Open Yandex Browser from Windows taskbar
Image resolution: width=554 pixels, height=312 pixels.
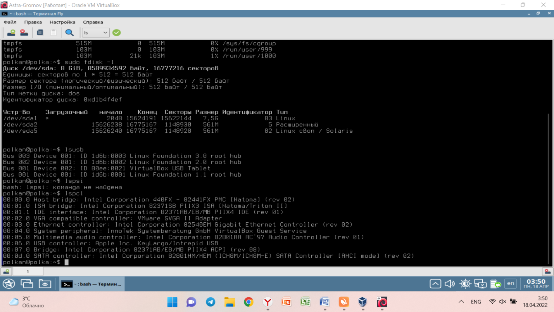[x=268, y=302]
